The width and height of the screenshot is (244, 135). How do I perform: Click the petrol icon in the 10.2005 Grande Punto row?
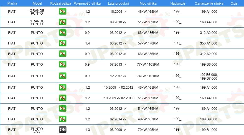coord(62,12)
